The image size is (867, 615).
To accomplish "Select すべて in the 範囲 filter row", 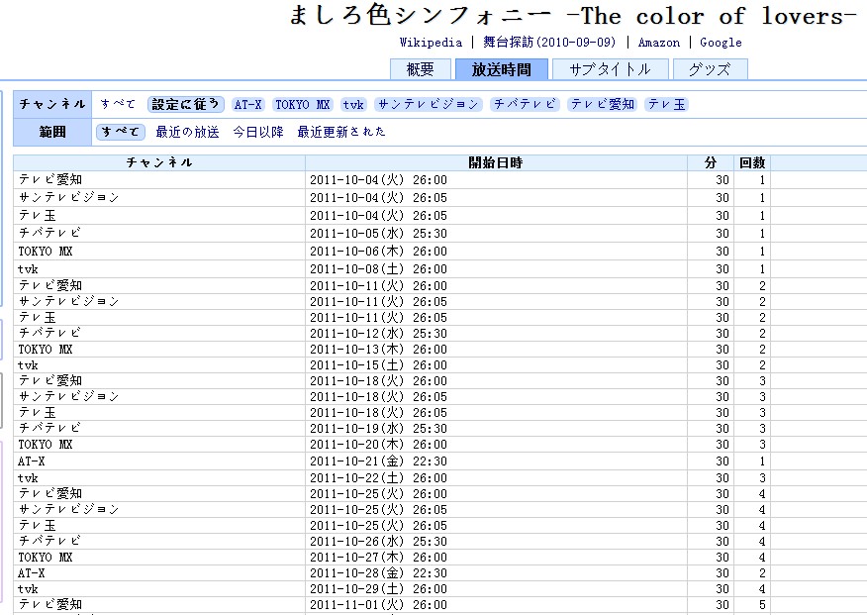I will pos(121,132).
